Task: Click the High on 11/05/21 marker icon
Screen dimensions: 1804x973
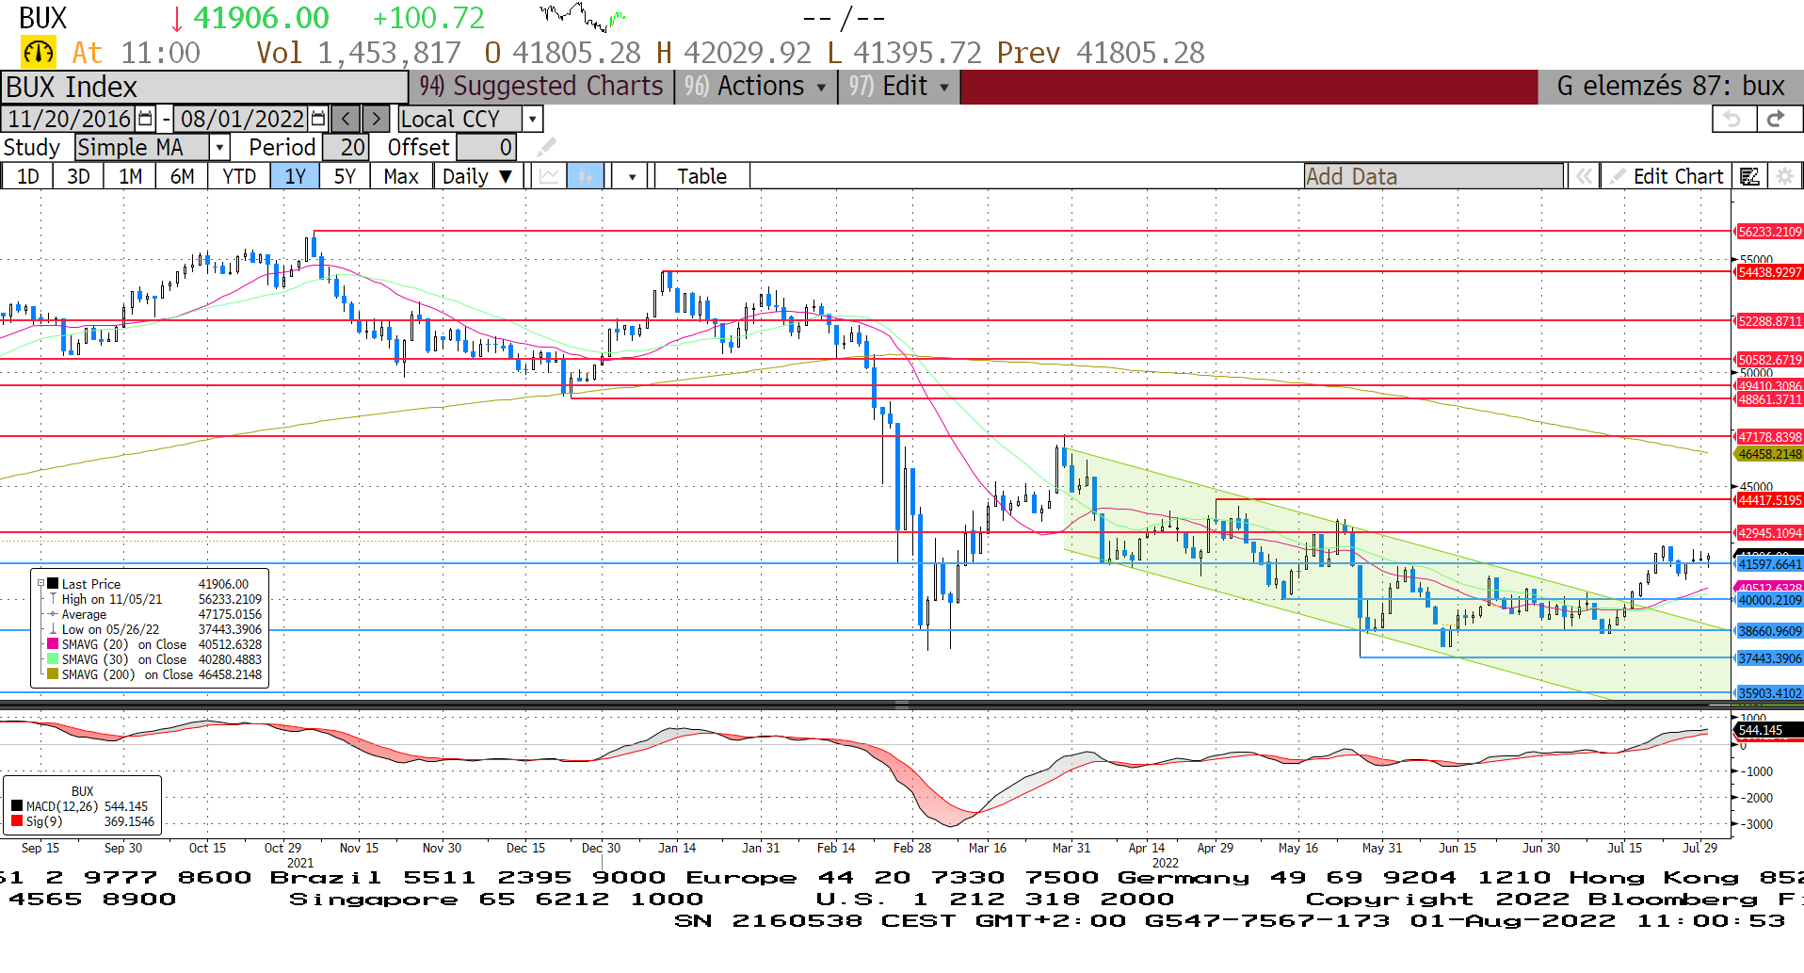Action: click(54, 599)
